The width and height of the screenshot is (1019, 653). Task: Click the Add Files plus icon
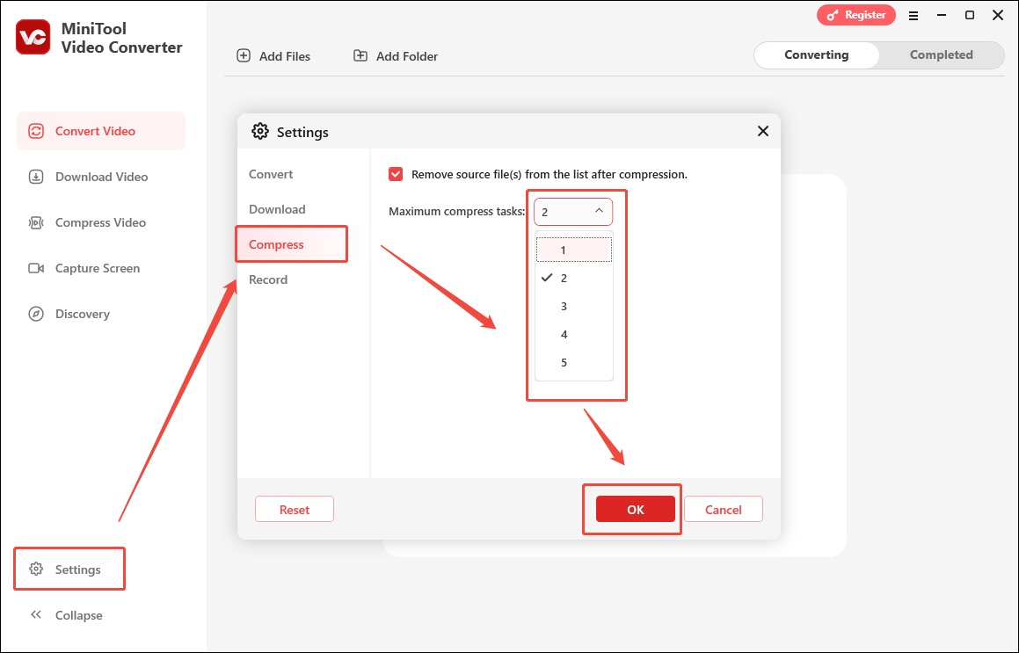[243, 56]
